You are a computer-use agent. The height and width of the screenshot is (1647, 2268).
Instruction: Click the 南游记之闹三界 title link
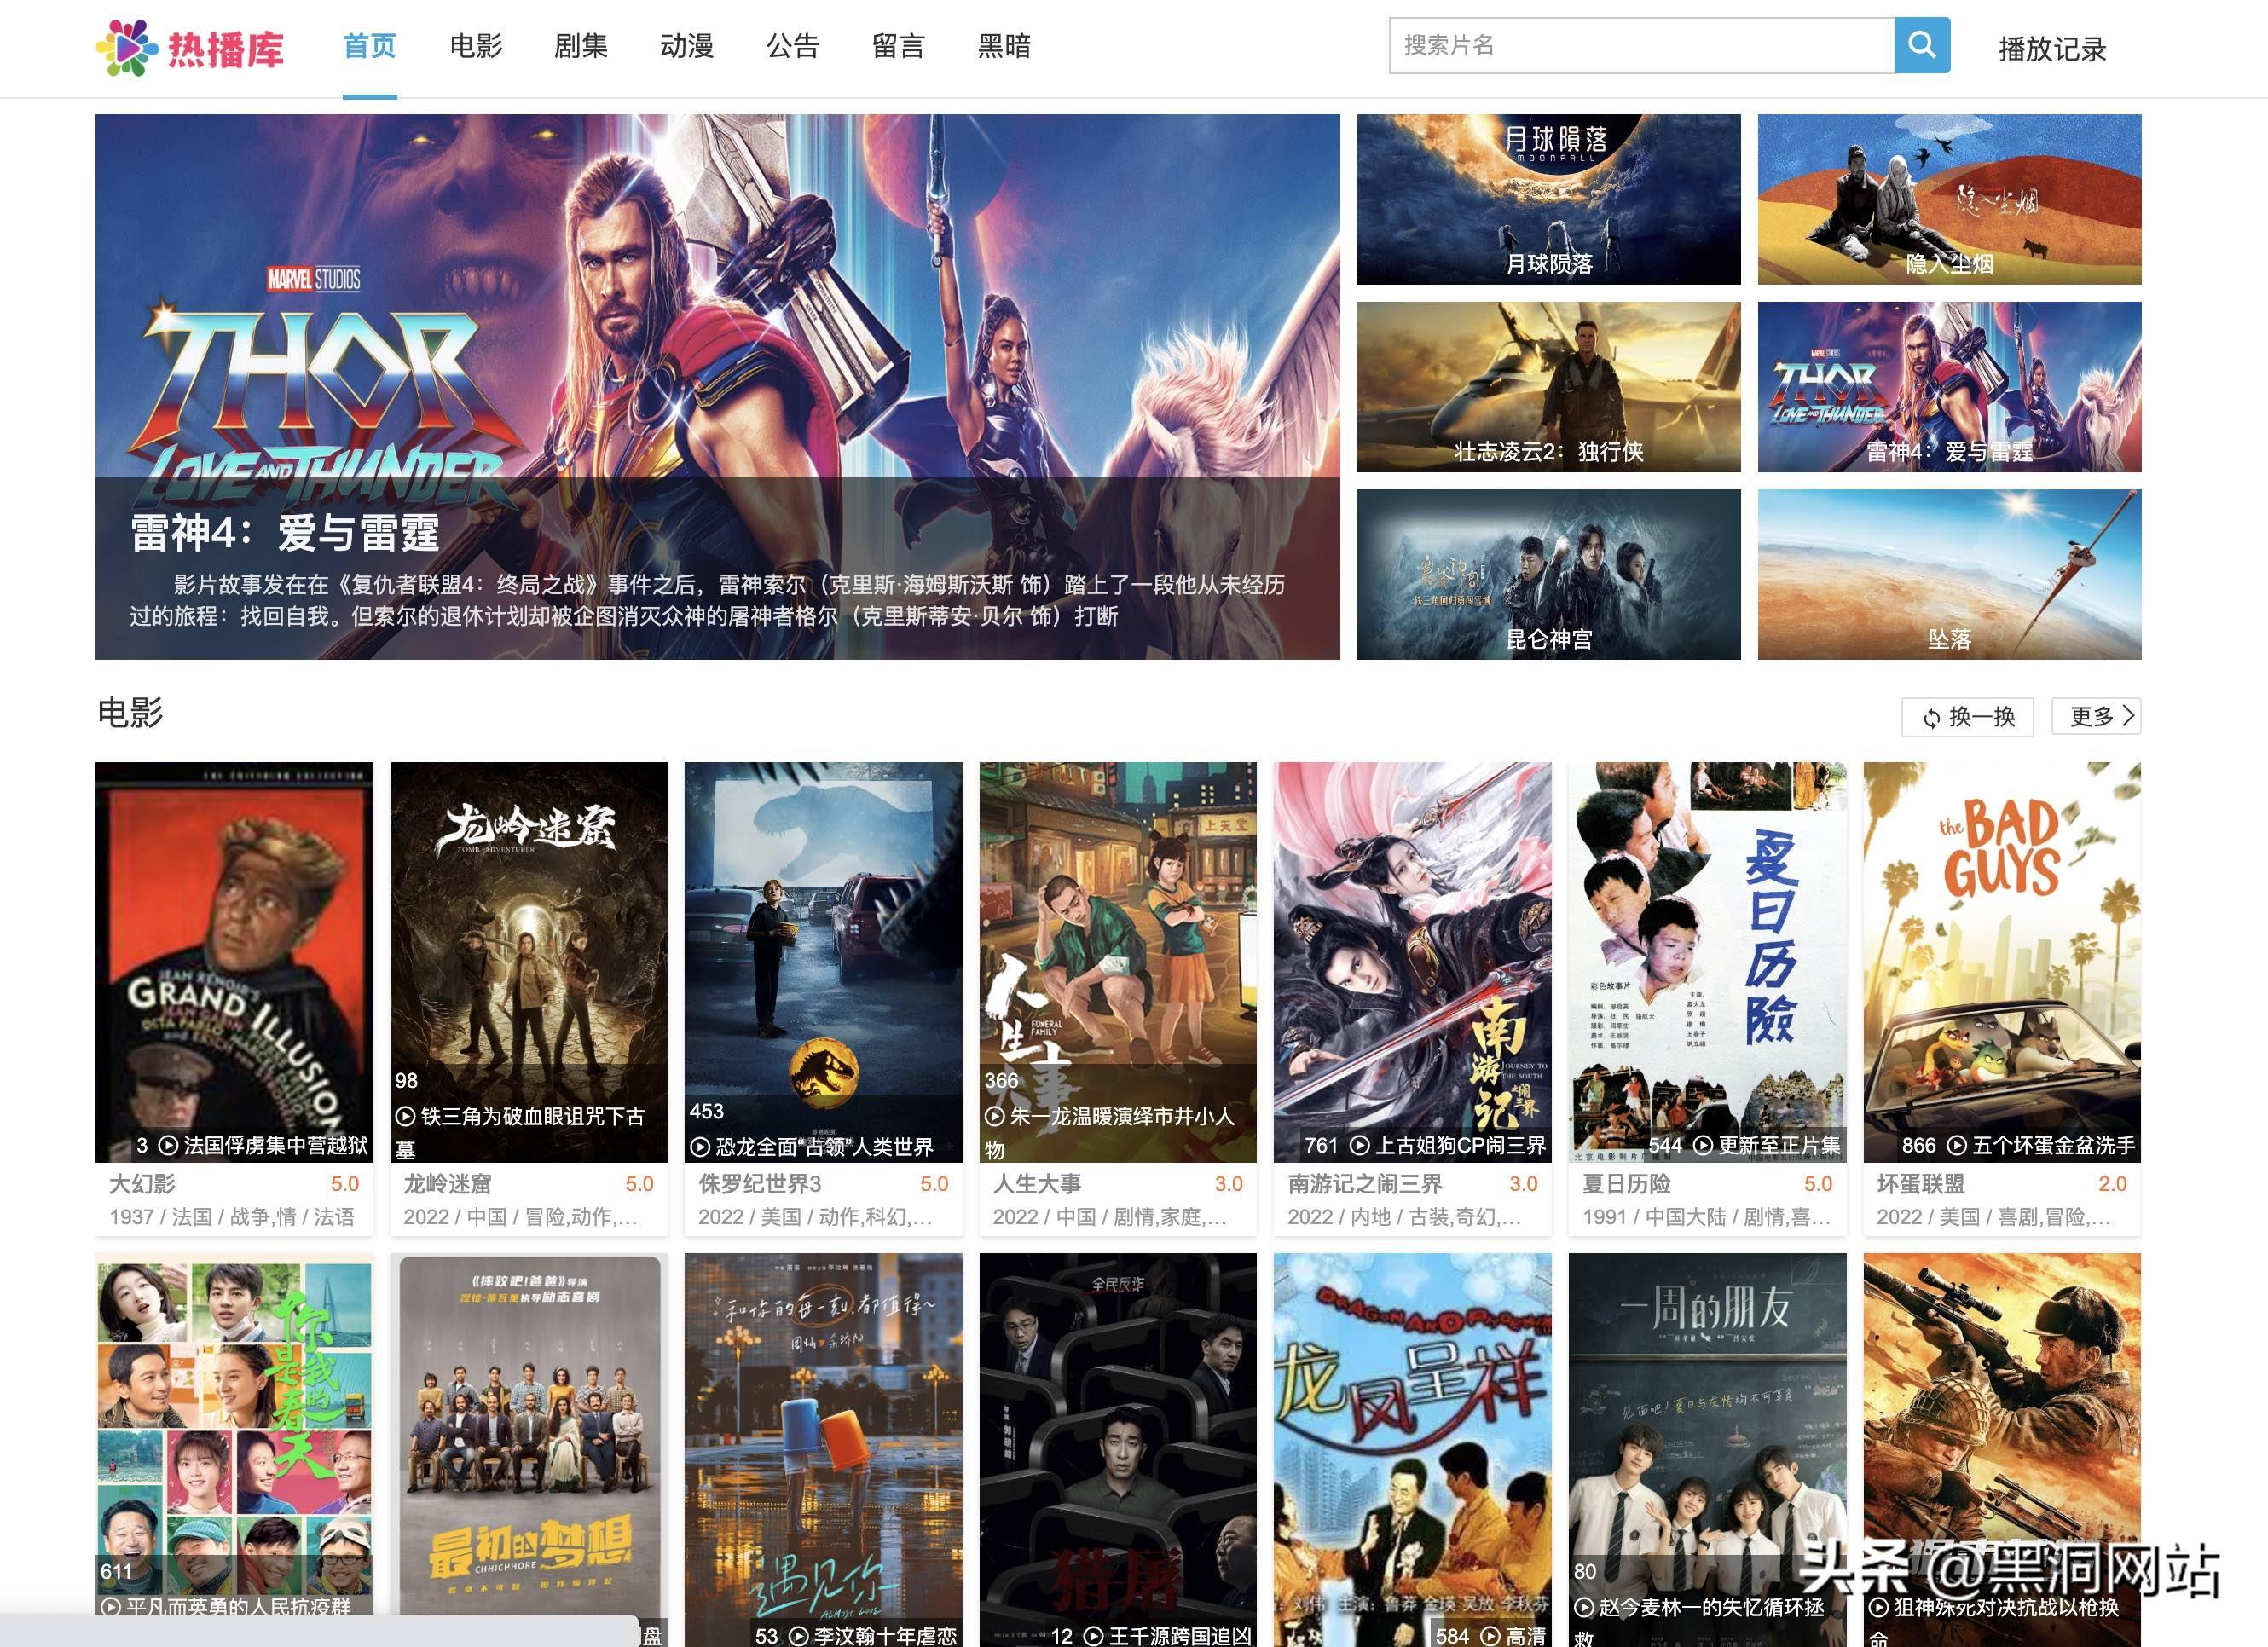click(1365, 1184)
